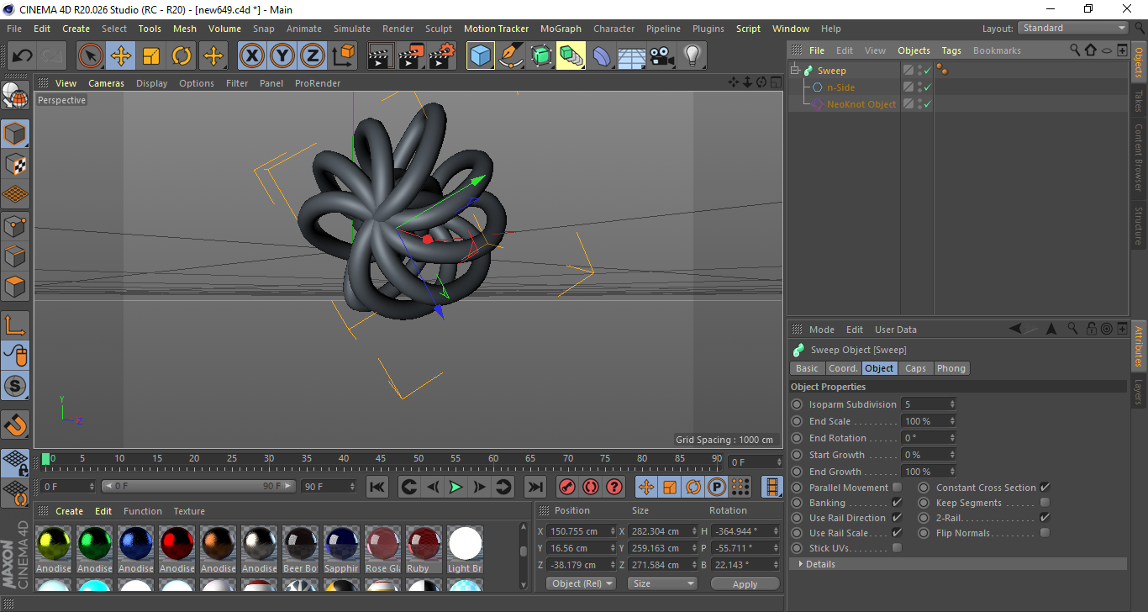The height and width of the screenshot is (612, 1148).
Task: Click the coordinate system icon
Action: 343,56
